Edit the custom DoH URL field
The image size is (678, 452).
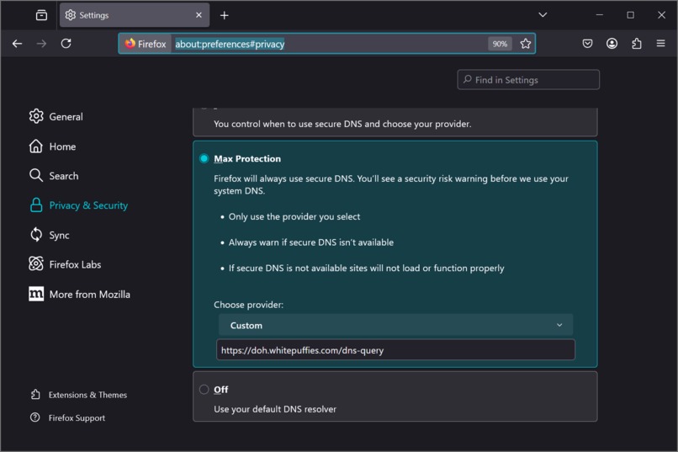click(x=395, y=350)
